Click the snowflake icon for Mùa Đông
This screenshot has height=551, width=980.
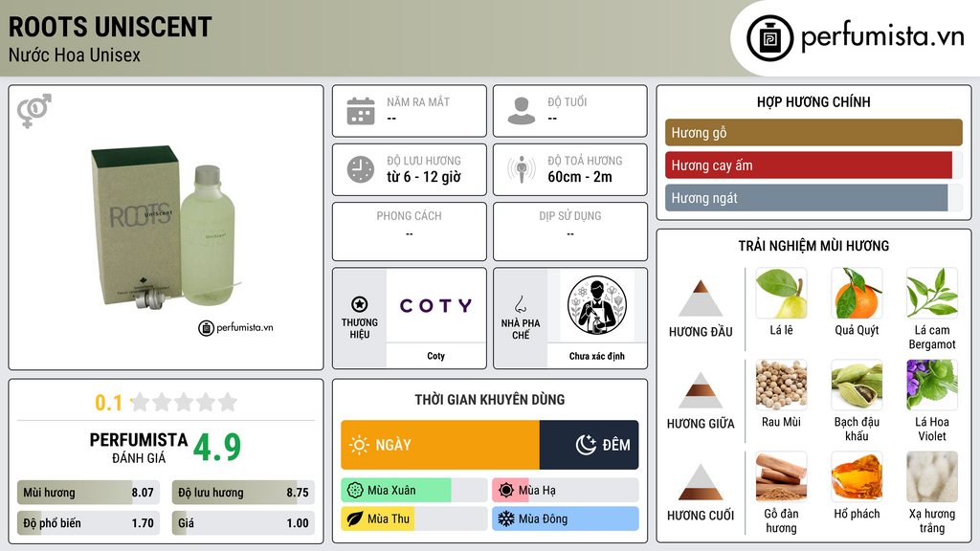coord(506,518)
